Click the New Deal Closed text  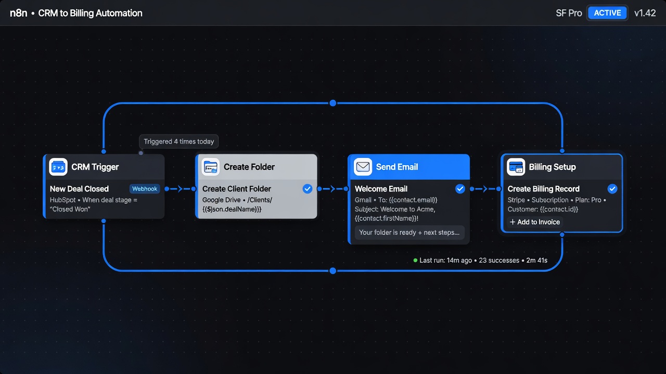pyautogui.click(x=79, y=189)
